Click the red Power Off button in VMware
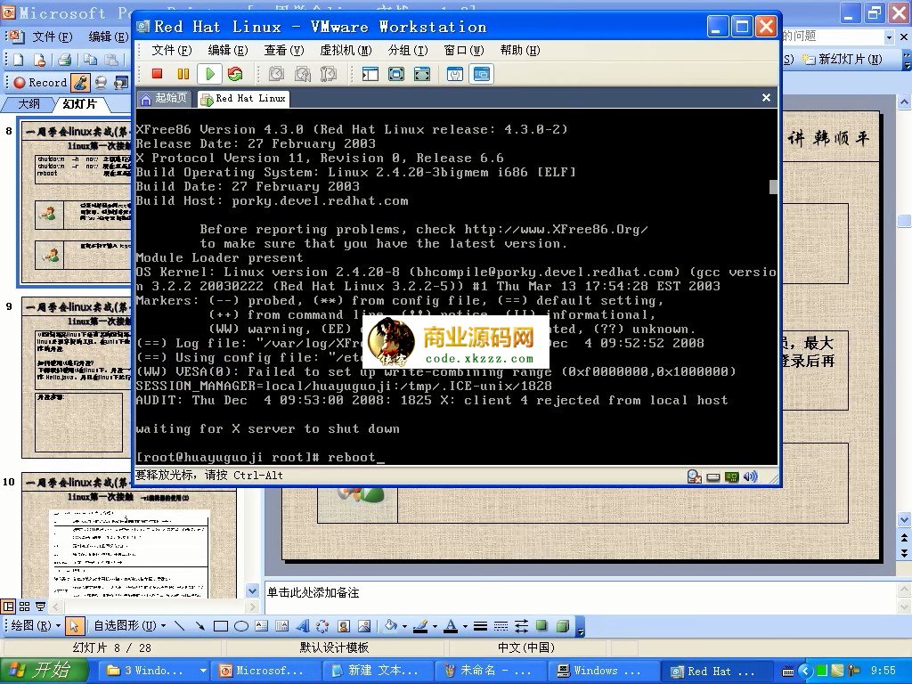Image resolution: width=912 pixels, height=684 pixels. tap(157, 74)
